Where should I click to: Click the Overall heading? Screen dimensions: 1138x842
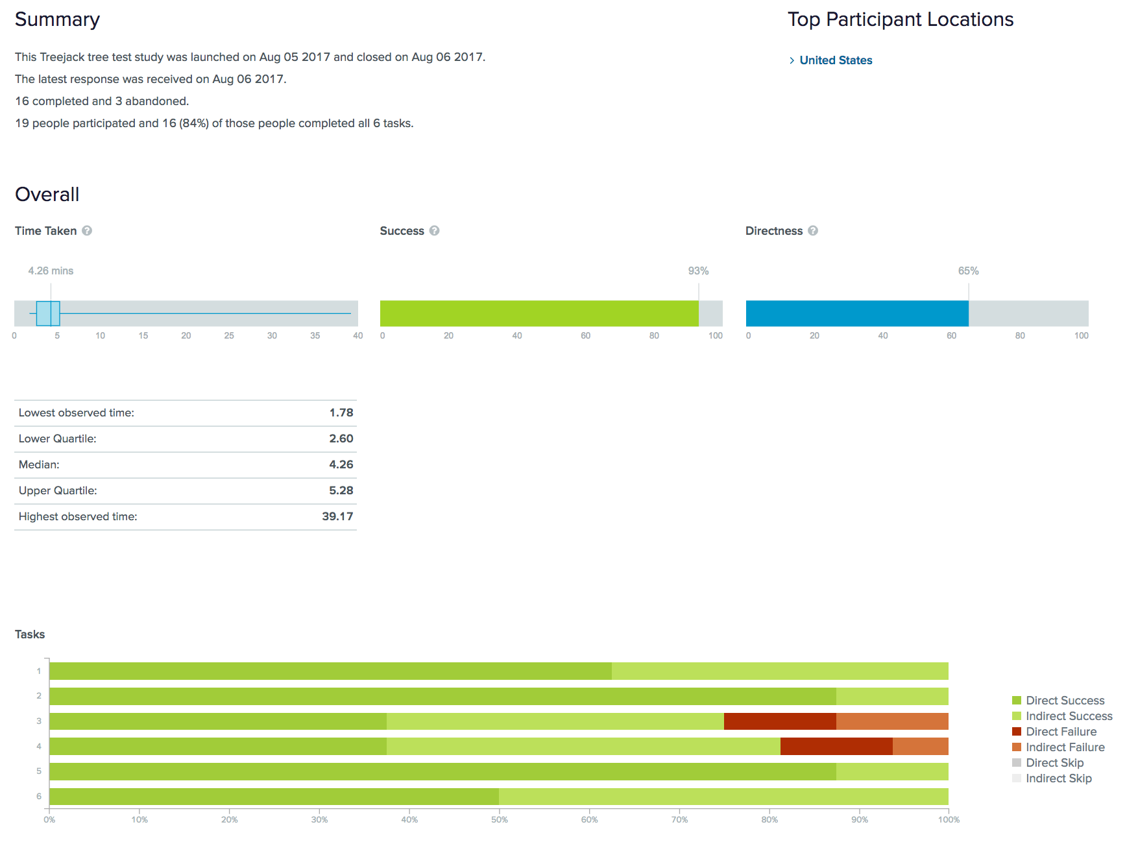coord(47,194)
